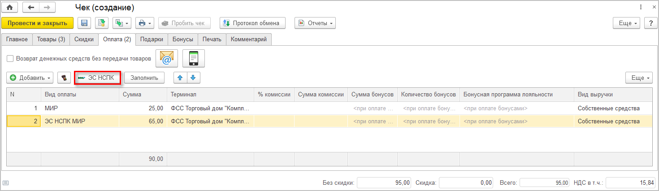
Task: Click the mobile phone receipt icon
Action: pos(194,58)
